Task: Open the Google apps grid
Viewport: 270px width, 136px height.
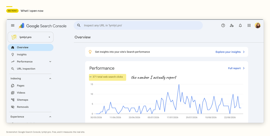Action: click(249, 25)
